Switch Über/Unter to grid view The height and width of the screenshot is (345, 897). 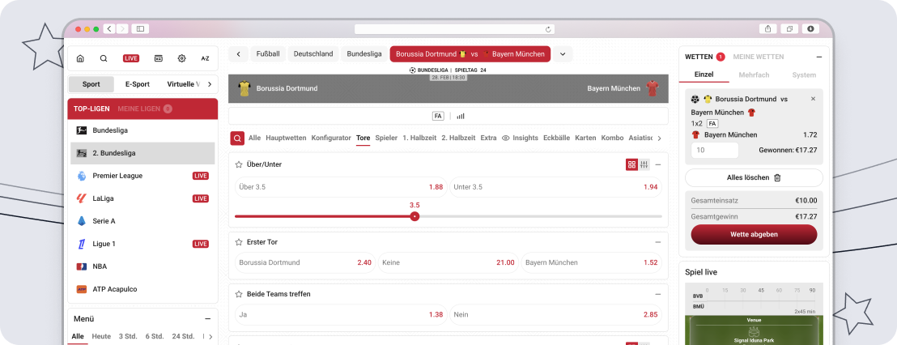coord(631,164)
